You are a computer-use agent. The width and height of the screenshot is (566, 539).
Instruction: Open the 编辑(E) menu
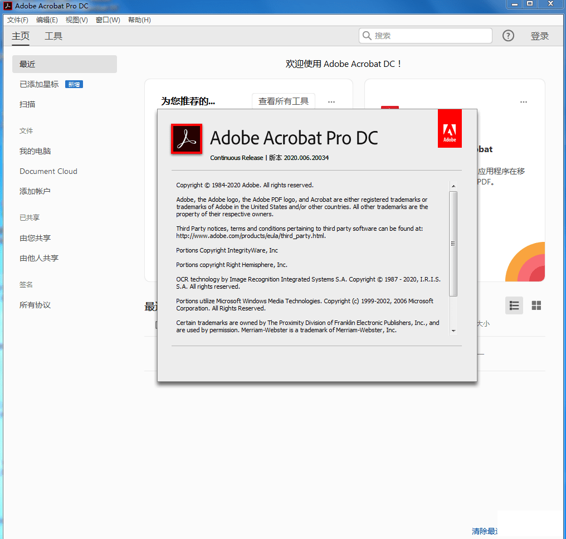47,20
